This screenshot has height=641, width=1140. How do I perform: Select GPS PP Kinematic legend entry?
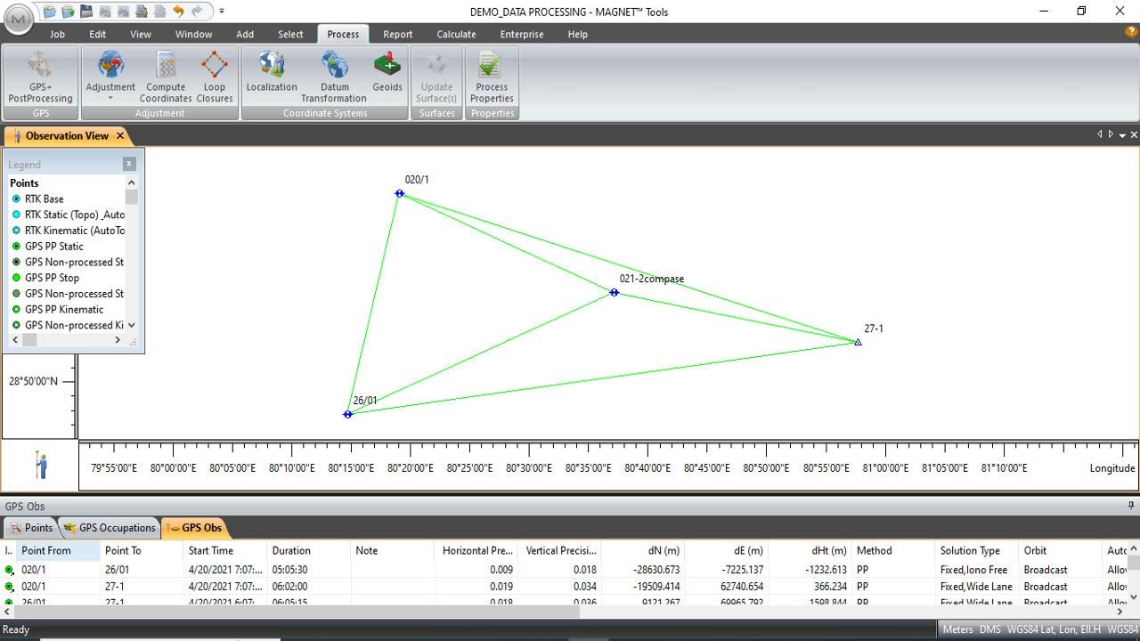pos(64,309)
